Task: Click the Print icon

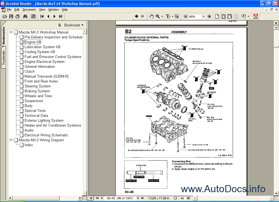Action: pyautogui.click(x=17, y=17)
